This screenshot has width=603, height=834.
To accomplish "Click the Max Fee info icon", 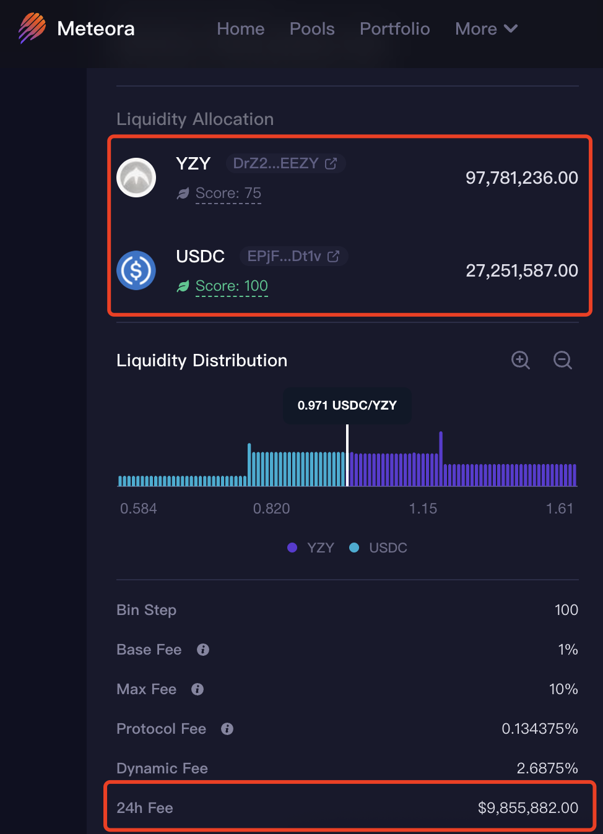I will tap(197, 689).
